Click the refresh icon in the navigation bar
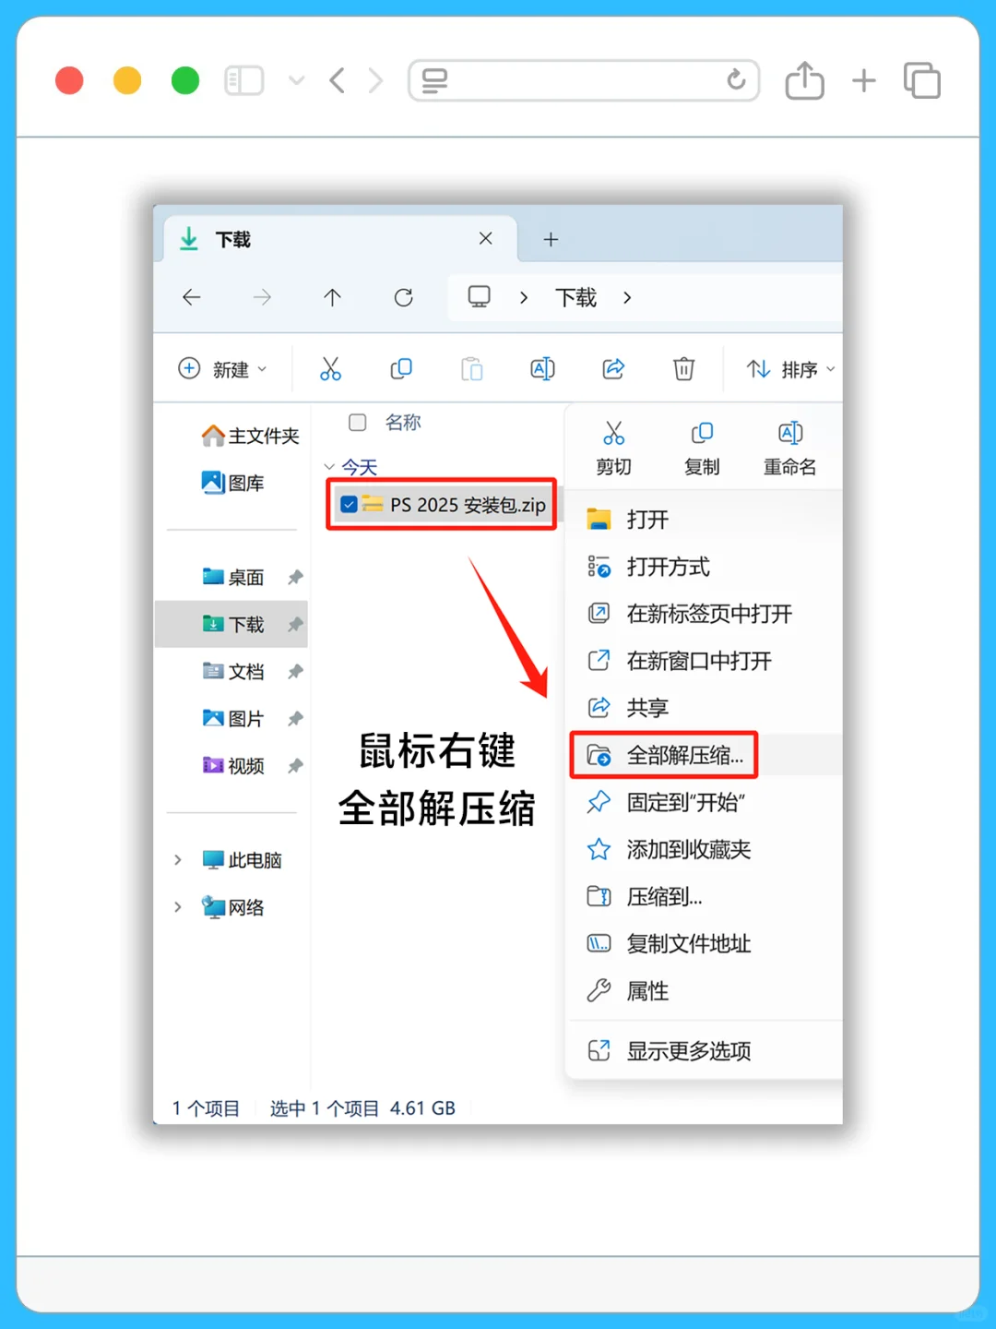 pos(403,297)
